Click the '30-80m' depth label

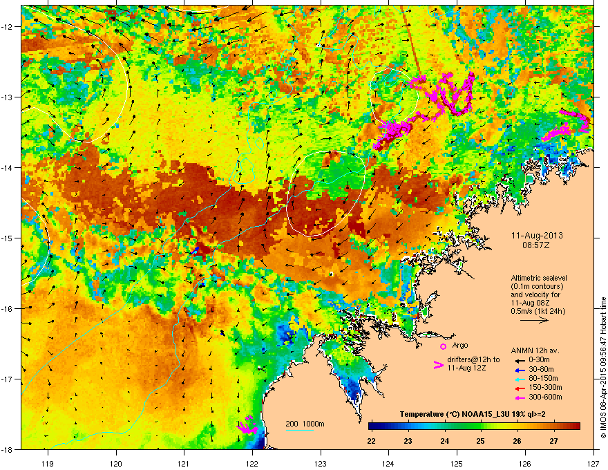tap(541, 369)
